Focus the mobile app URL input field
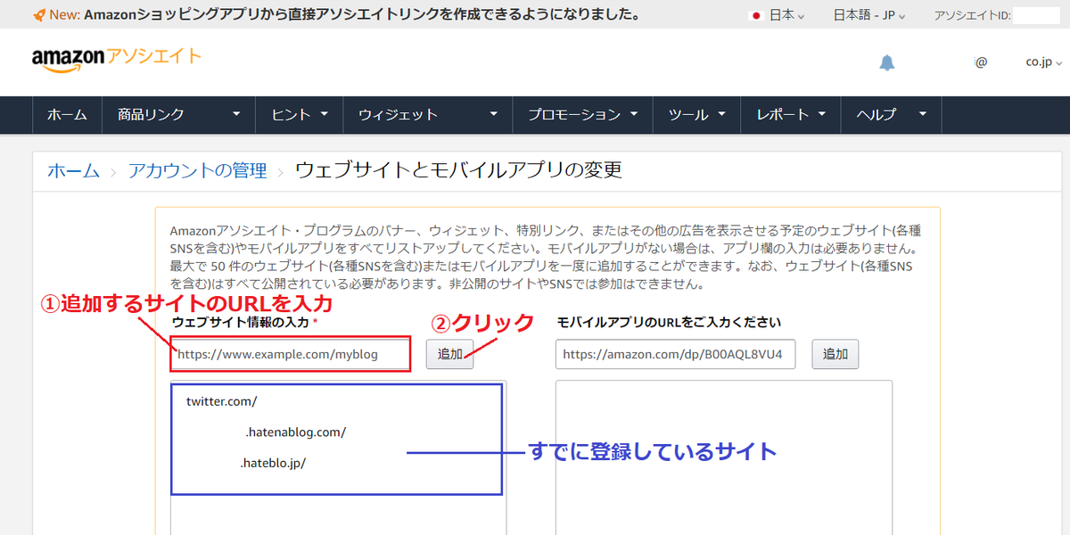 [675, 354]
